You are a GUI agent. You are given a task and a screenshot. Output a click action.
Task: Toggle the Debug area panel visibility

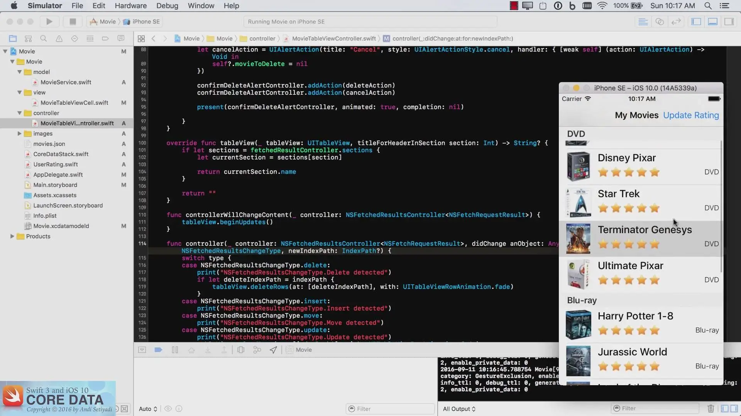coord(713,22)
